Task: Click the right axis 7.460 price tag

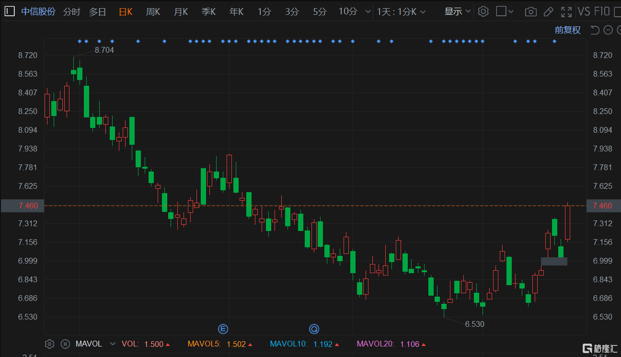Action: 603,206
